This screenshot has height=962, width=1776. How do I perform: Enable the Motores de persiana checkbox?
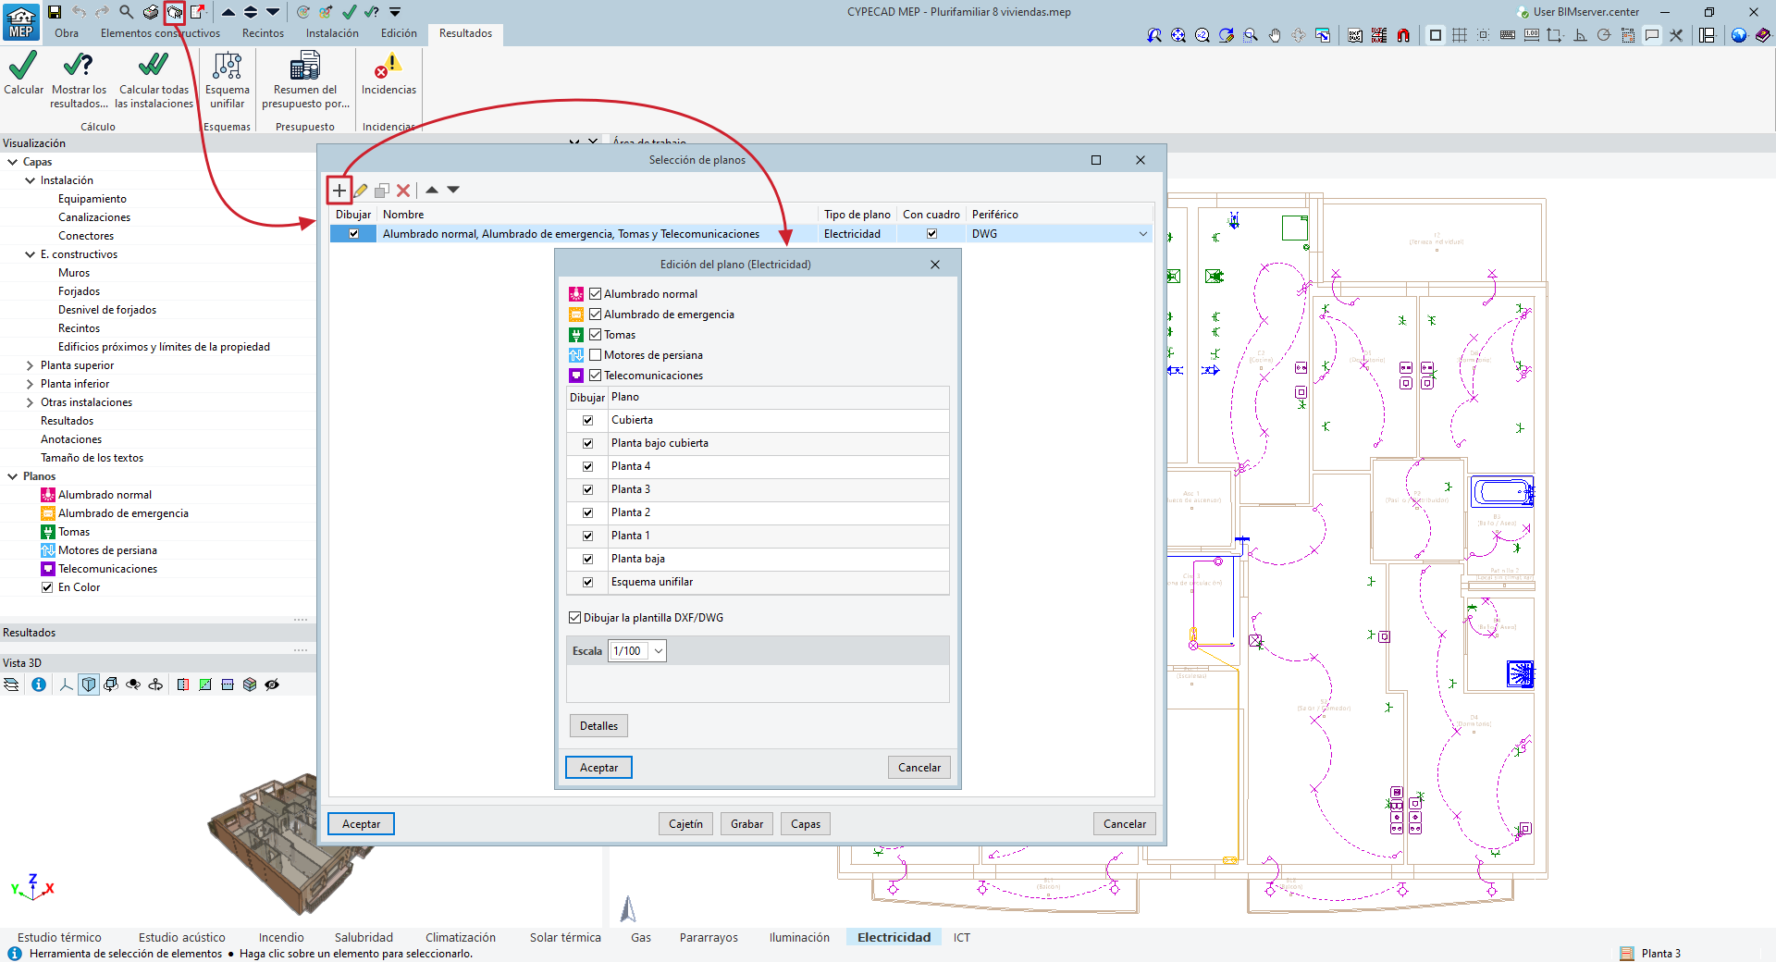click(596, 355)
